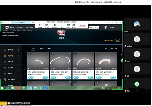Click the view count eye on card 1
This screenshot has height=106, width=152.
click(x=29, y=68)
